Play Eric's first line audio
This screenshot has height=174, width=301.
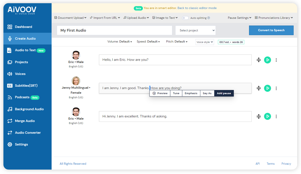coord(267,60)
